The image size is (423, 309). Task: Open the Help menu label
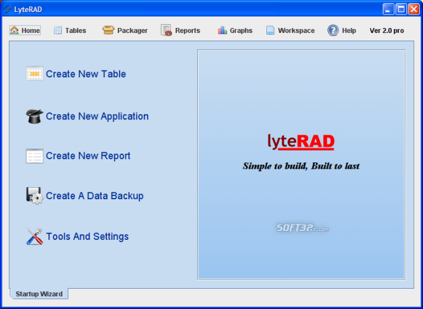click(349, 30)
